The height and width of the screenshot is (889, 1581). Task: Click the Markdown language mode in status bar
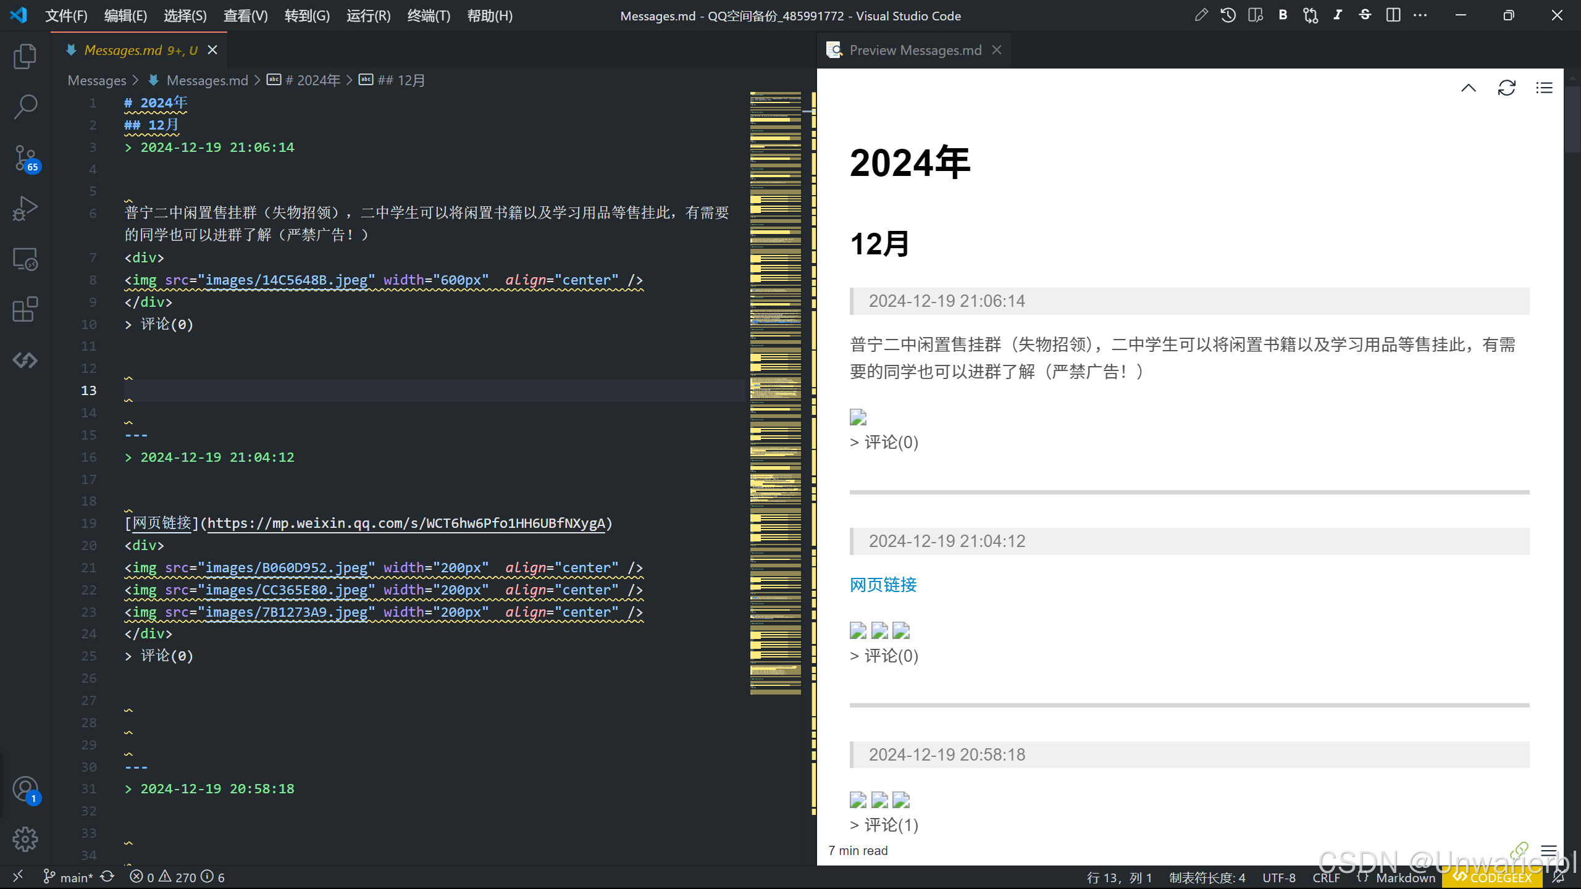tap(1406, 877)
